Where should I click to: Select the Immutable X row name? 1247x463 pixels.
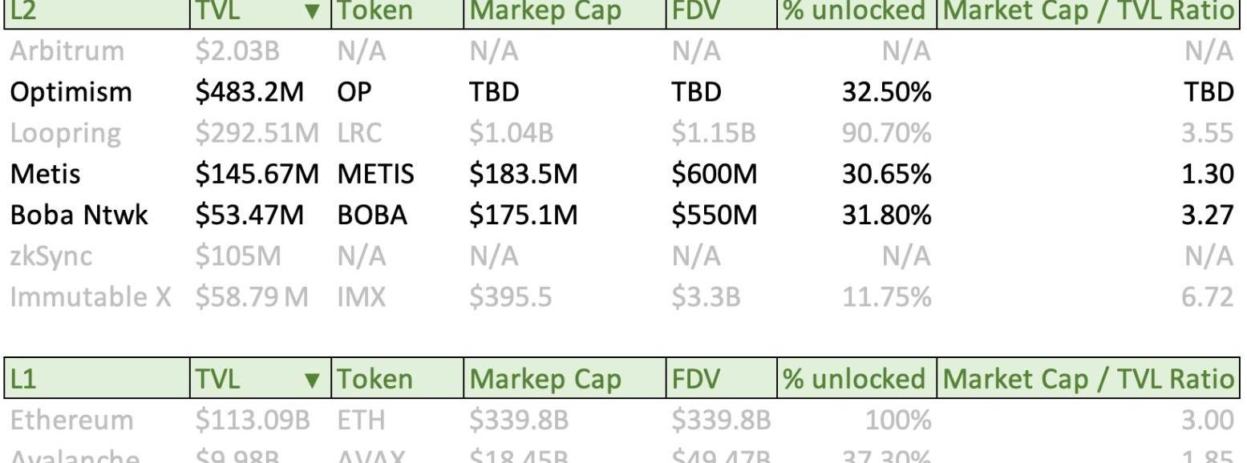coord(91,297)
